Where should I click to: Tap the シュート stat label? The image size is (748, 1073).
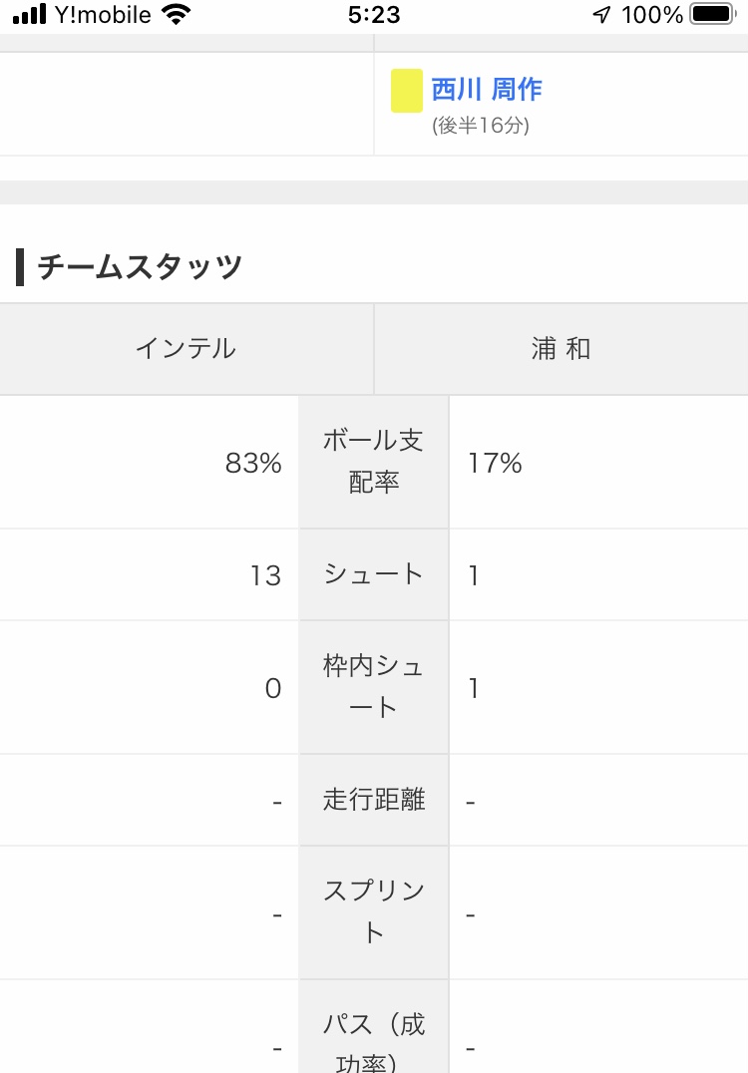pos(374,574)
